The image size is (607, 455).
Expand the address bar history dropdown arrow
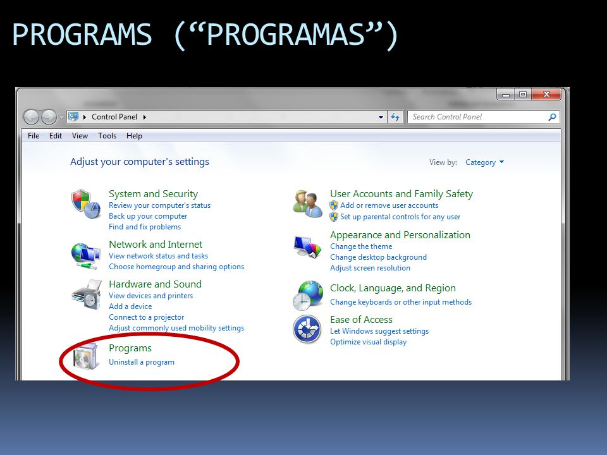381,118
